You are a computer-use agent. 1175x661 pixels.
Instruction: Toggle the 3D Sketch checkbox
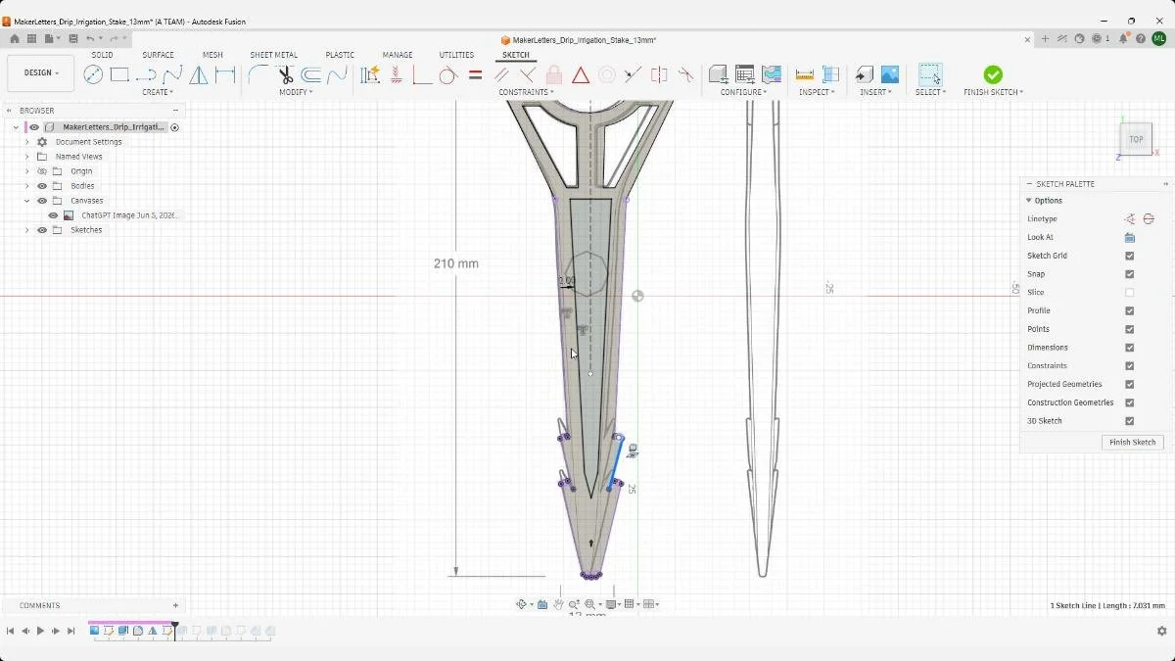coord(1129,421)
